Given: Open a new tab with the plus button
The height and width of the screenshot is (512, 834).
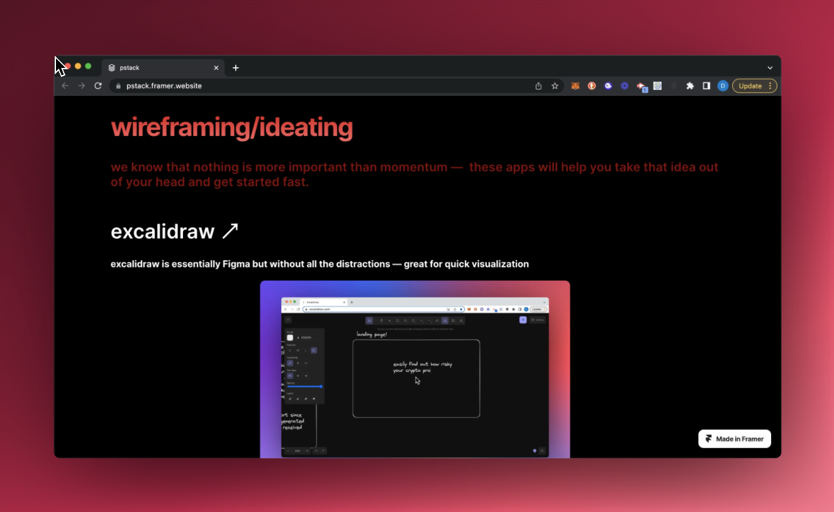Looking at the screenshot, I should click(x=236, y=68).
